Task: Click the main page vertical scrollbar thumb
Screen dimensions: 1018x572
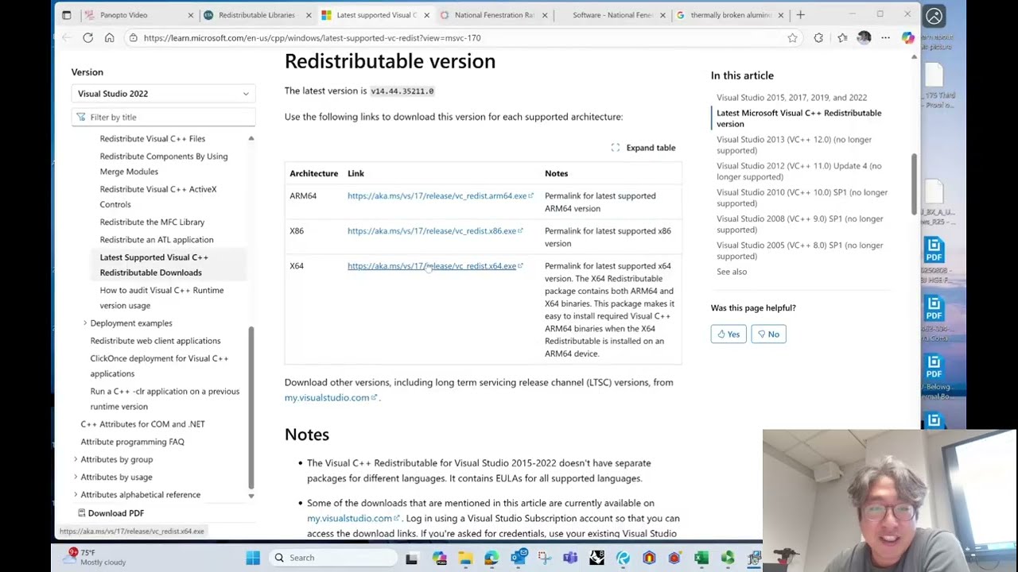Action: point(914,183)
